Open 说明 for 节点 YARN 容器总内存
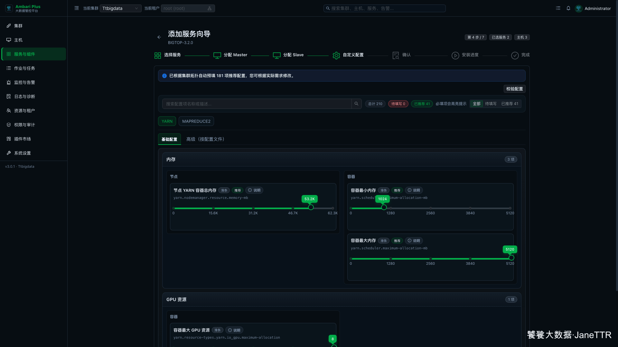This screenshot has width=618, height=347. pyautogui.click(x=254, y=190)
